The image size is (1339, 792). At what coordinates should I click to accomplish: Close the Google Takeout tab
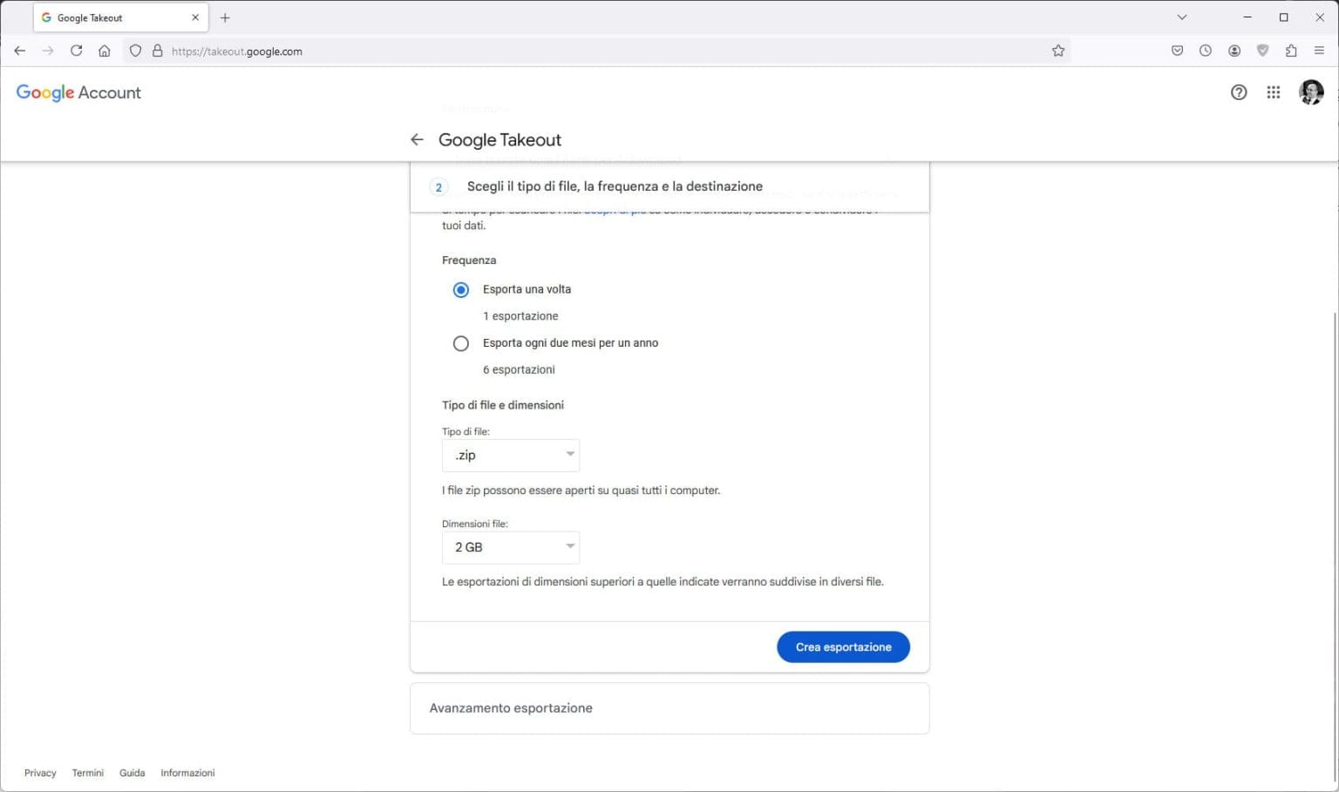[195, 17]
